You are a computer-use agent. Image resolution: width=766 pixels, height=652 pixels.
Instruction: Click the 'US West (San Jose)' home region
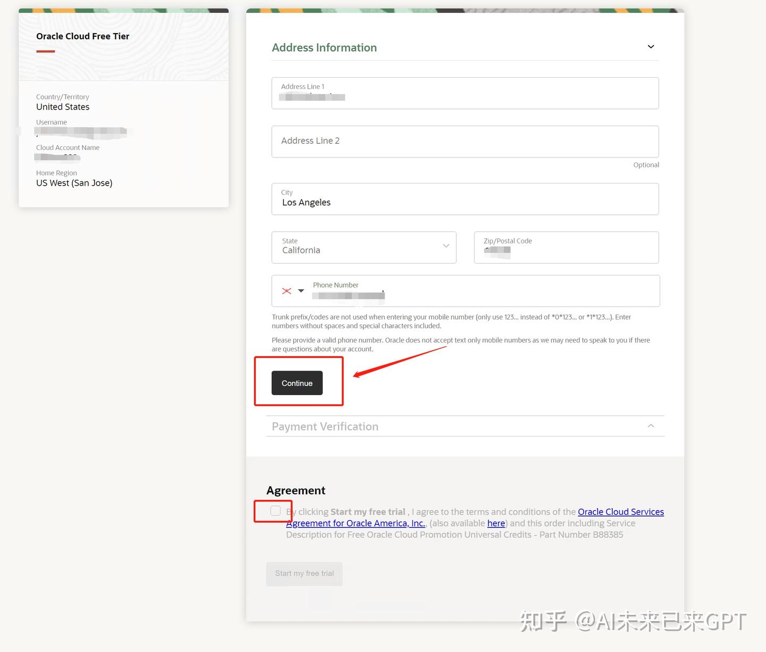tap(74, 183)
